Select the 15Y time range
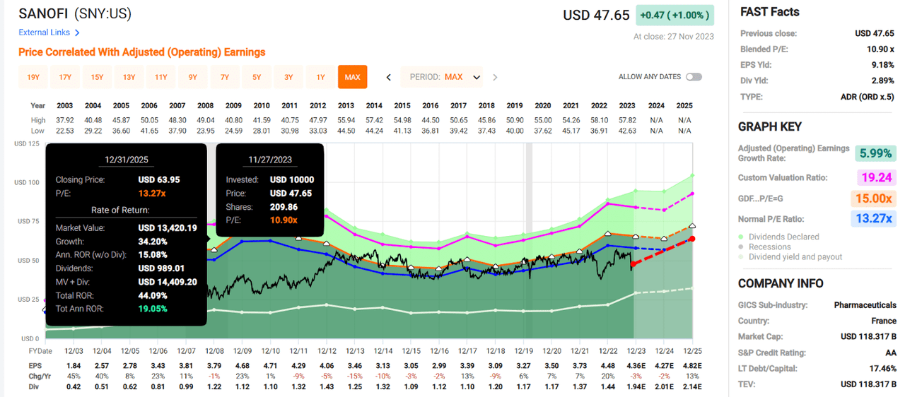Viewport: 905px width, 397px height. click(x=97, y=77)
